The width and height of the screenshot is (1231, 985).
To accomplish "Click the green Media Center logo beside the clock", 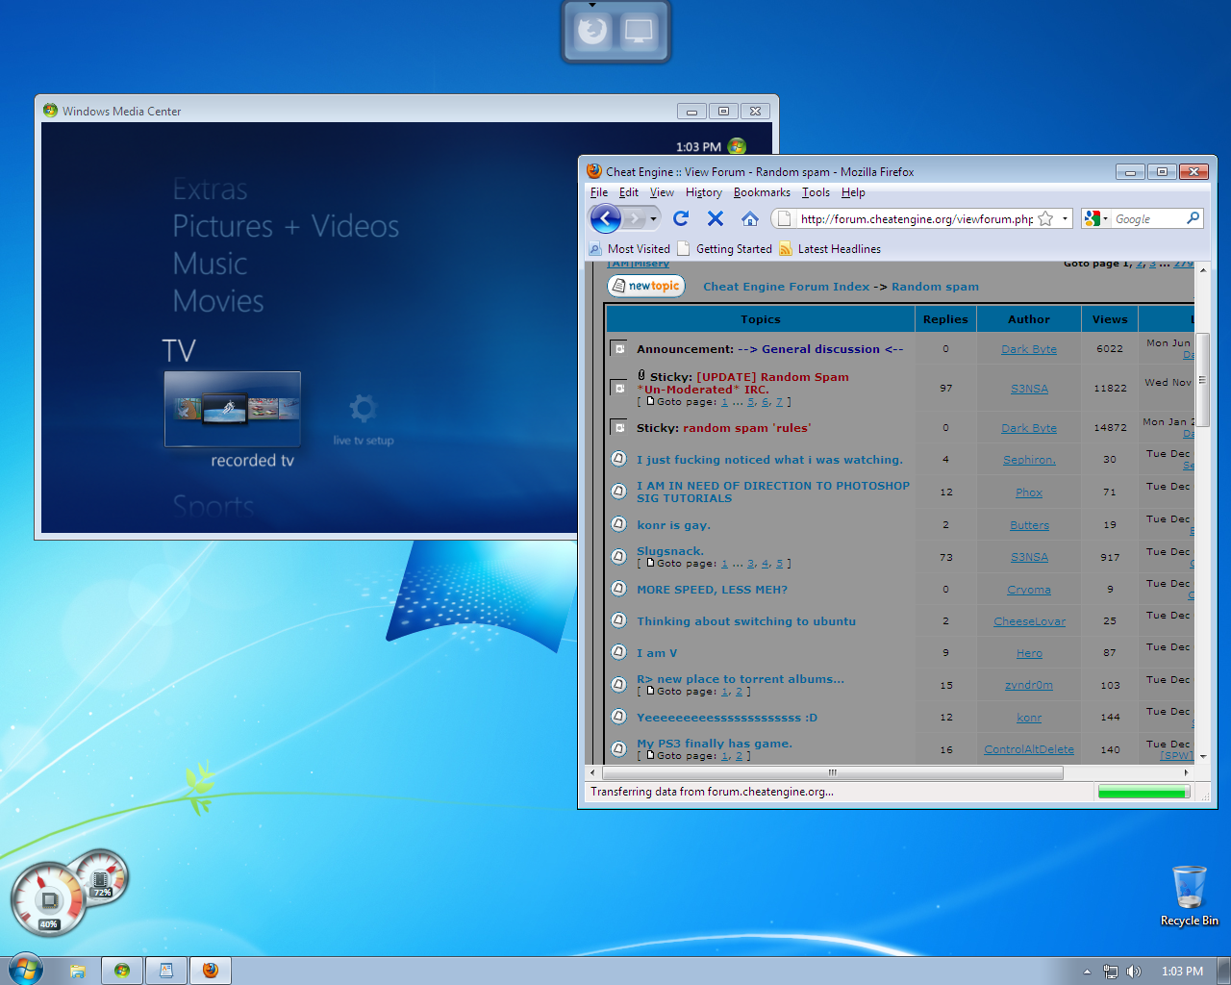I will pyautogui.click(x=737, y=146).
